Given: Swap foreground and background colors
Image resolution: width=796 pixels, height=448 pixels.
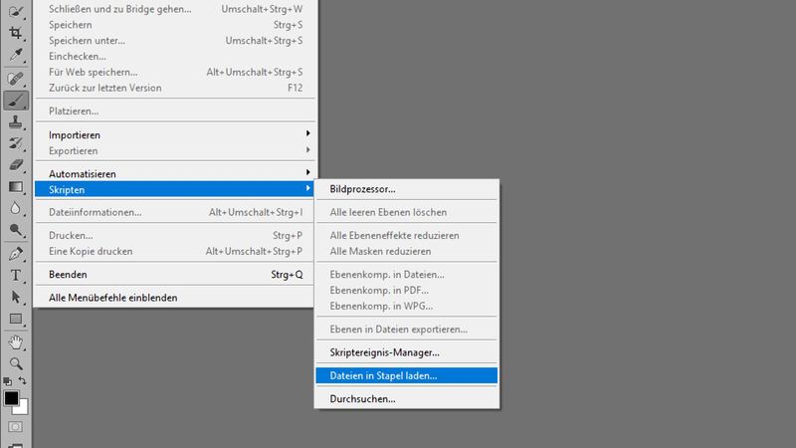Looking at the screenshot, I should tap(22, 380).
